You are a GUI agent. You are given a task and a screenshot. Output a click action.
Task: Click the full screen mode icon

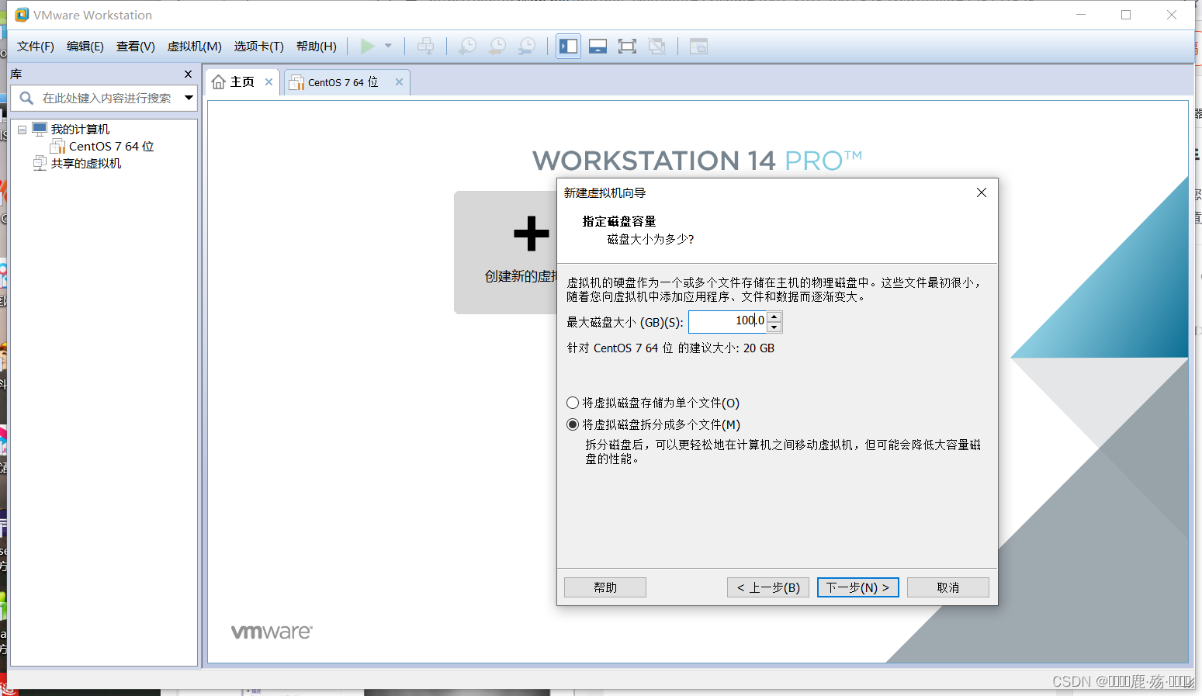[x=627, y=47]
